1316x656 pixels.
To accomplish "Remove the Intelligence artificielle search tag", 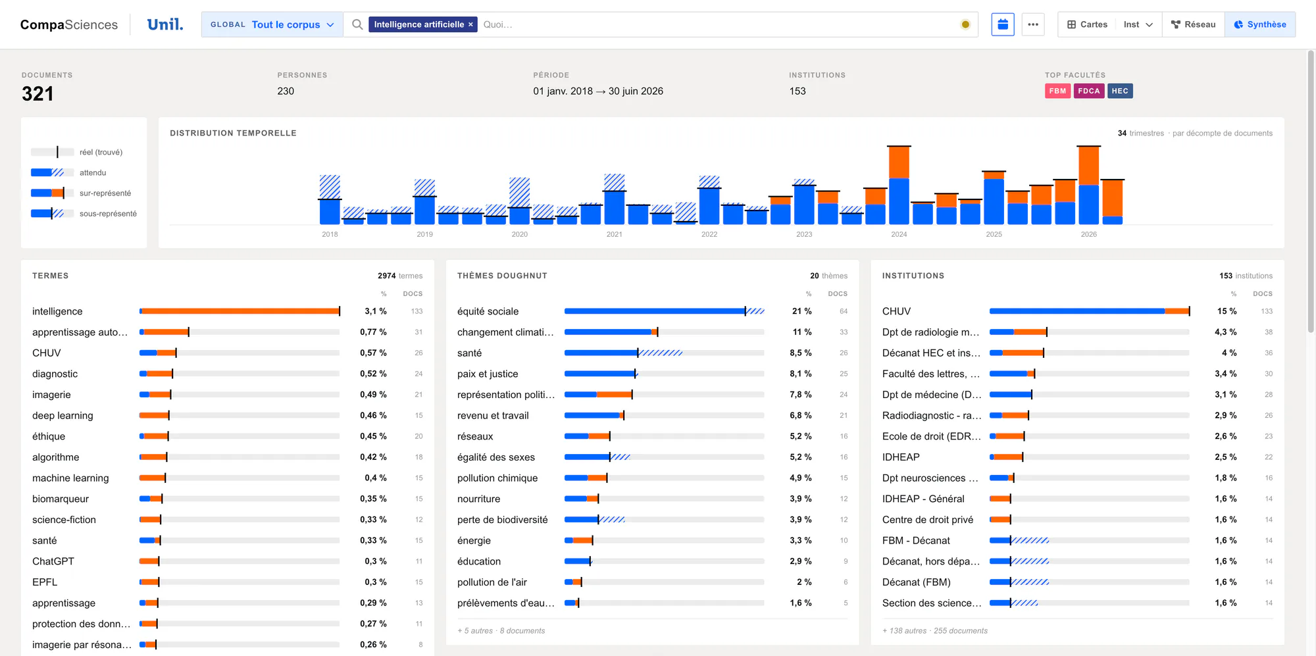I will (470, 24).
